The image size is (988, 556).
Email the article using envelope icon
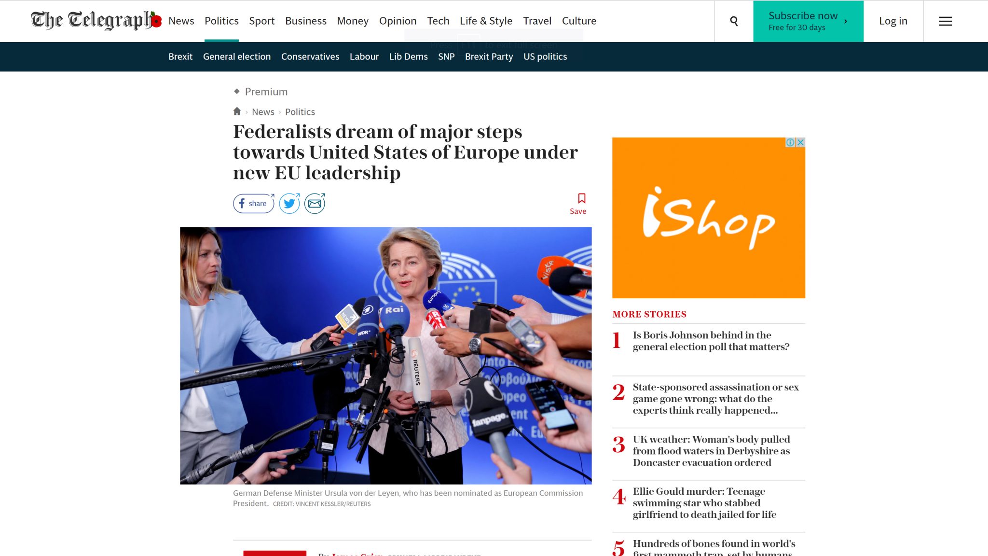315,204
